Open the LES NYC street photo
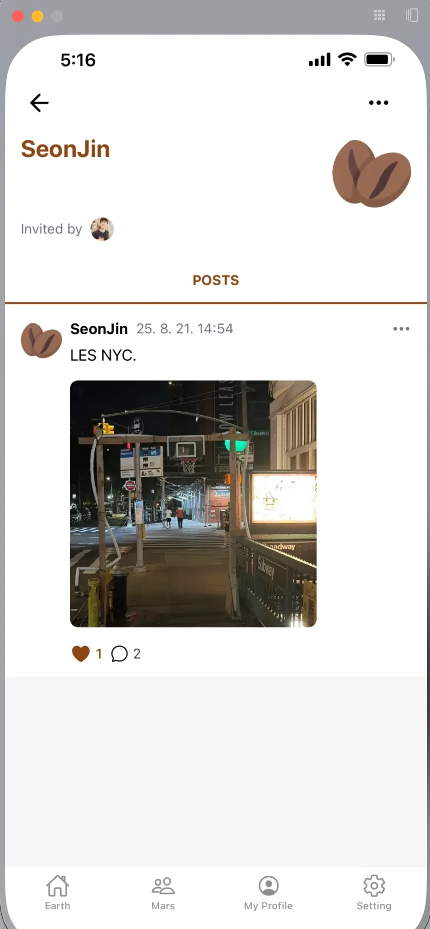 (193, 503)
